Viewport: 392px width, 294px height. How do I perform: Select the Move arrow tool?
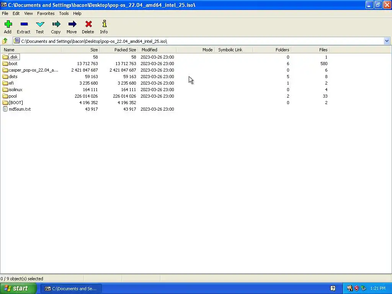[x=72, y=24]
